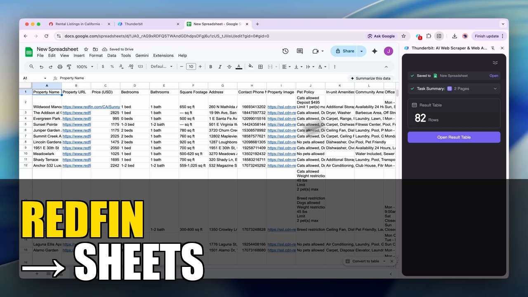Open the Data menu
The image size is (528, 297).
click(112, 55)
